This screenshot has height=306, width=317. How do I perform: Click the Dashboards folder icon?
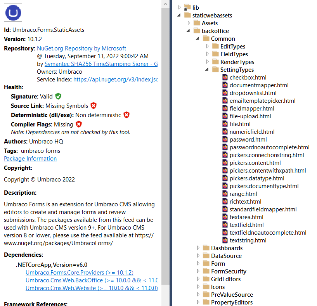point(206,248)
